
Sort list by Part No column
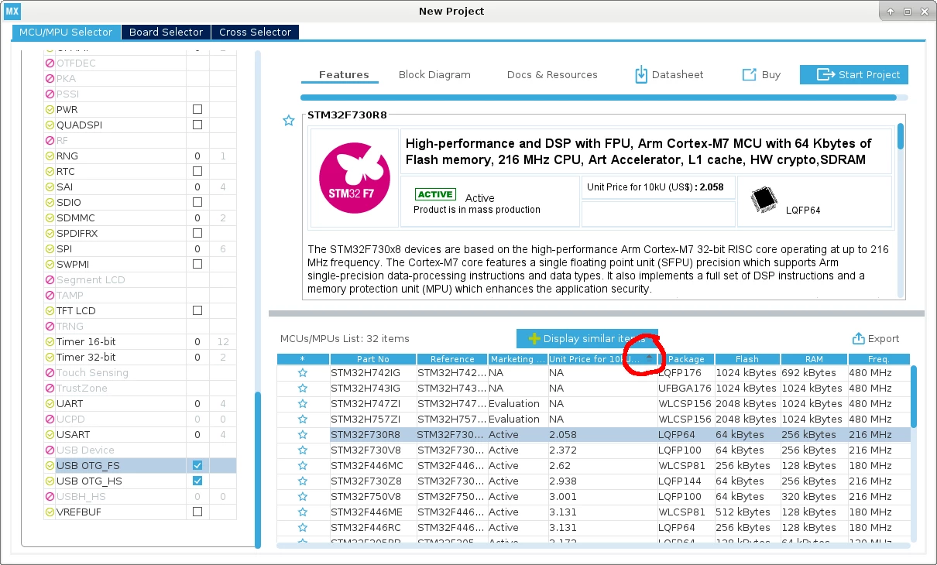(x=373, y=359)
